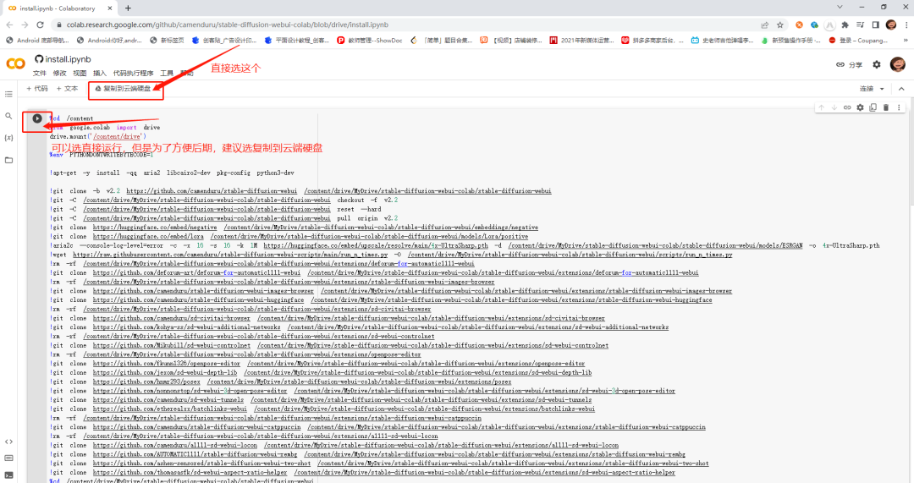Bookmark this page star icon
The width and height of the screenshot is (914, 483).
pos(780,25)
